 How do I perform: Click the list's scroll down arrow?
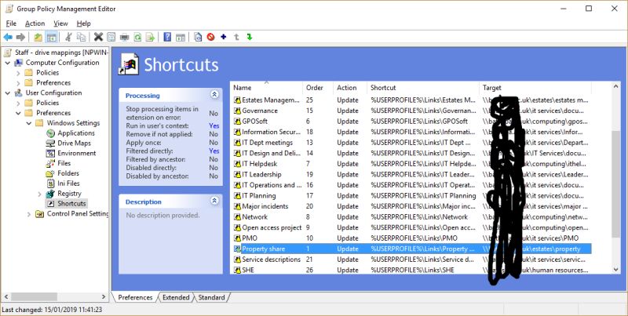pyautogui.click(x=616, y=270)
